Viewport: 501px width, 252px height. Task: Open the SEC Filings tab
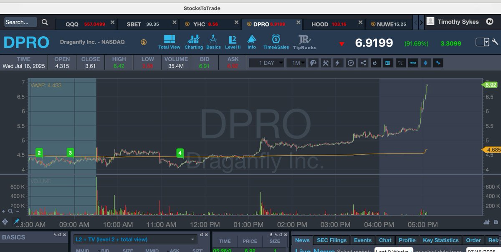(332, 240)
